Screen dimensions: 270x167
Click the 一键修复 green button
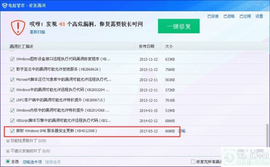[179, 26]
